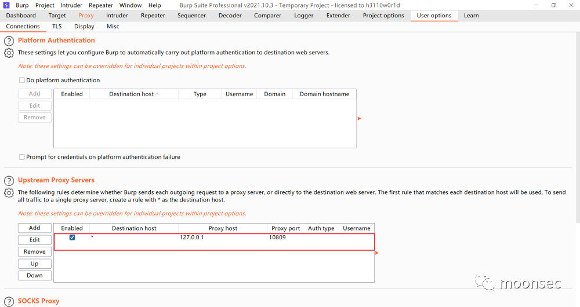This screenshot has width=580, height=307.
Task: Click Username header in authentication table
Action: tap(240, 94)
